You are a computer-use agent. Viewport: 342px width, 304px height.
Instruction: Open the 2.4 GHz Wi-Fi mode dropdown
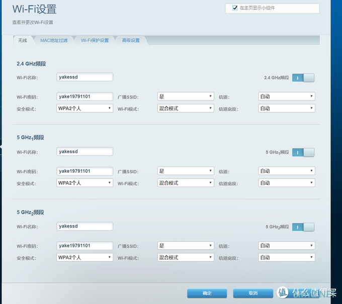(186, 108)
